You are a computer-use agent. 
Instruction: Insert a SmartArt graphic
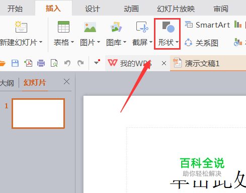click(207, 25)
